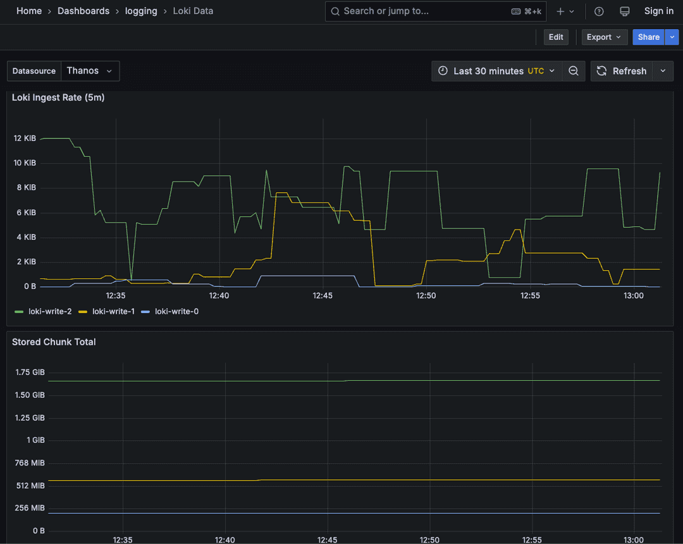Image resolution: width=683 pixels, height=544 pixels.
Task: Click the Edit button
Action: click(556, 37)
